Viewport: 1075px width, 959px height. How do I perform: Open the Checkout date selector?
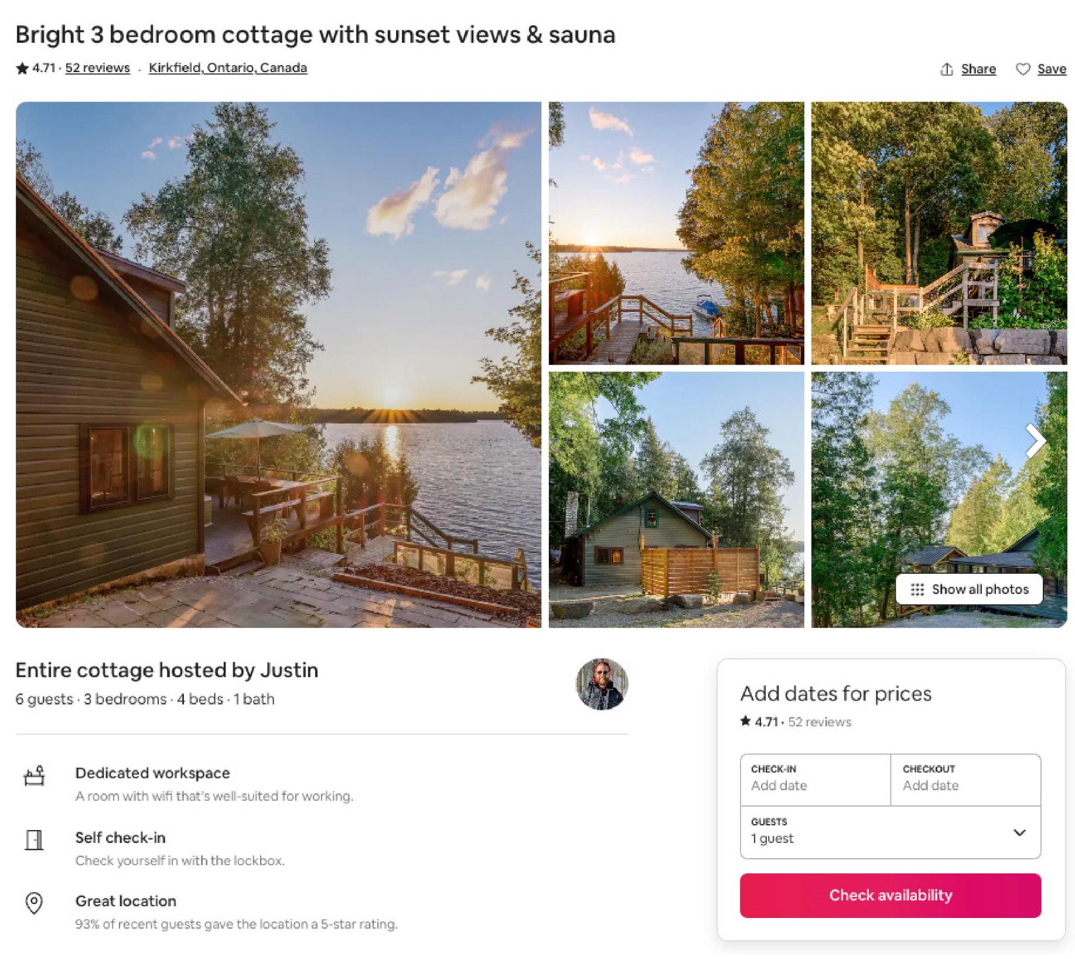tap(965, 779)
